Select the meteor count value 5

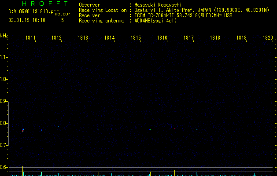tap(63, 20)
